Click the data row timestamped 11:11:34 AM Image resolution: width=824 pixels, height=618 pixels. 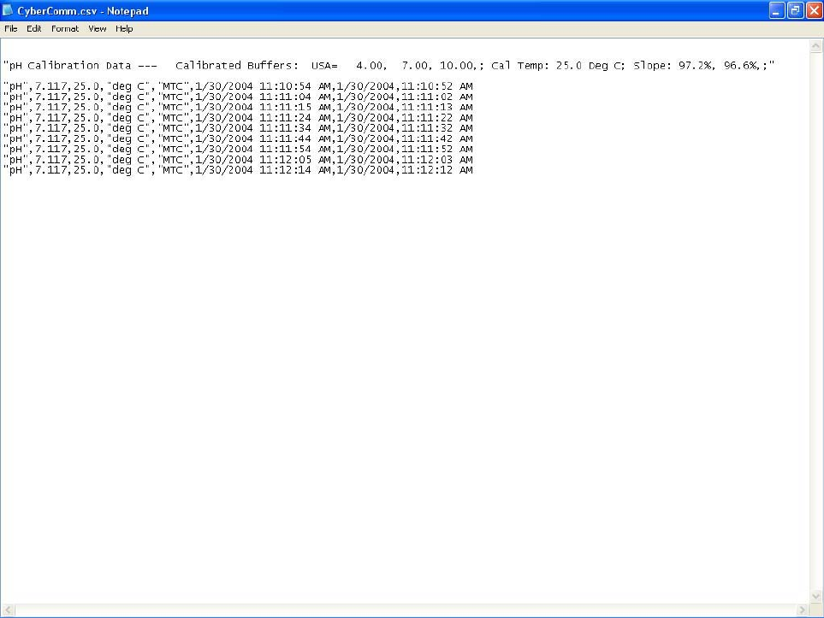click(x=238, y=128)
